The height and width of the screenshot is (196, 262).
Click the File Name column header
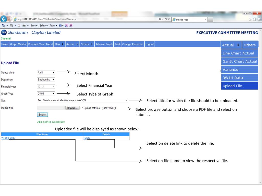pos(42,134)
